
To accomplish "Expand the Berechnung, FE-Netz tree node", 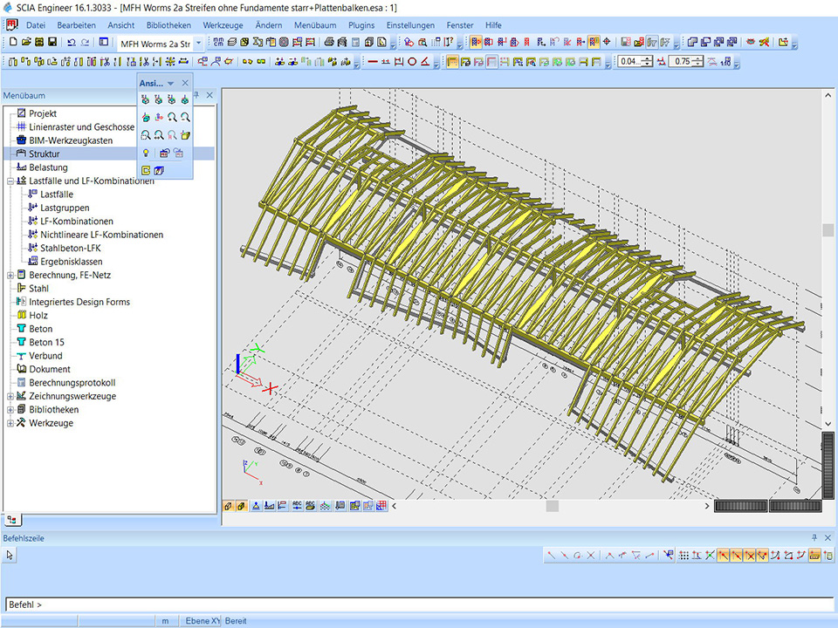I will [10, 275].
